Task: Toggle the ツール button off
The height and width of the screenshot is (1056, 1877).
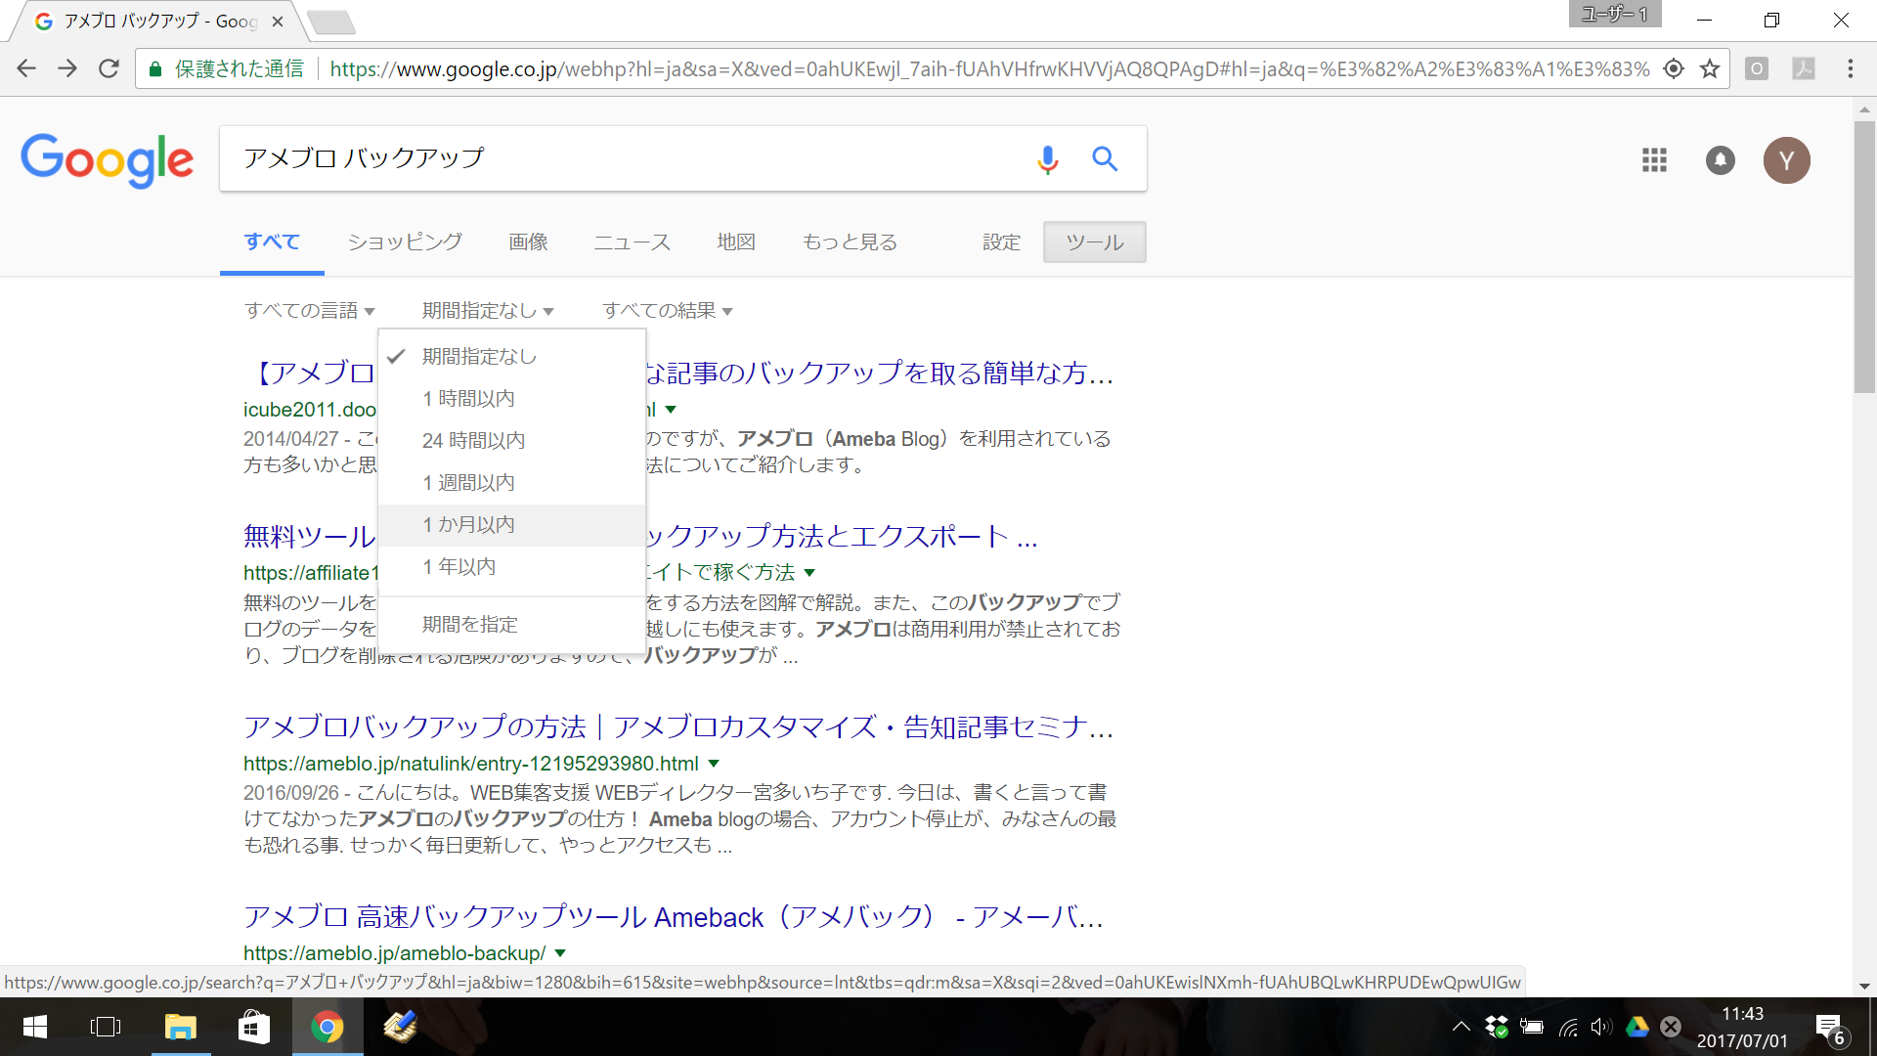Action: (x=1094, y=242)
